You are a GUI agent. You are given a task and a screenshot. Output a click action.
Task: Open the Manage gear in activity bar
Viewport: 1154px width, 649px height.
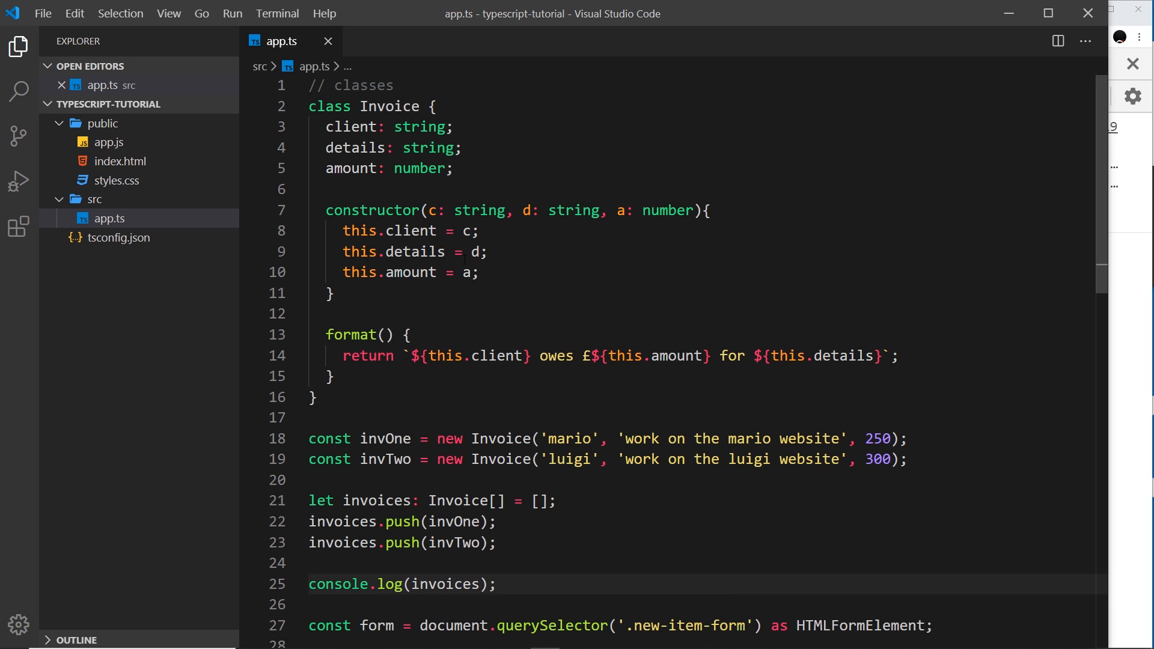[x=19, y=625]
